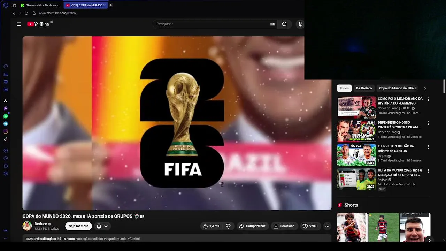Click the magnifying glass search button
446x251 pixels.
pos(284,24)
